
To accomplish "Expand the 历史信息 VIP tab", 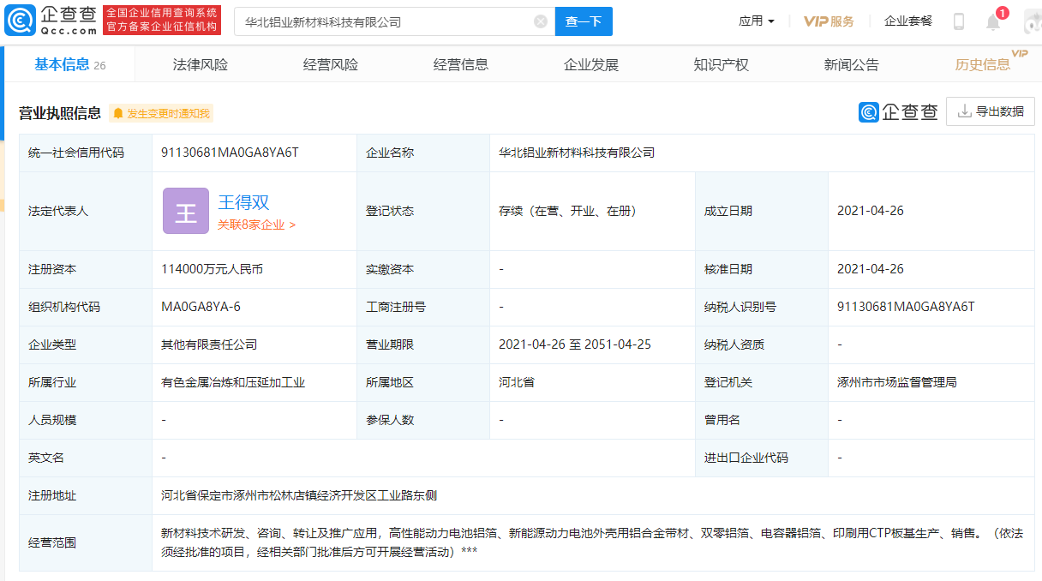I will click(982, 63).
